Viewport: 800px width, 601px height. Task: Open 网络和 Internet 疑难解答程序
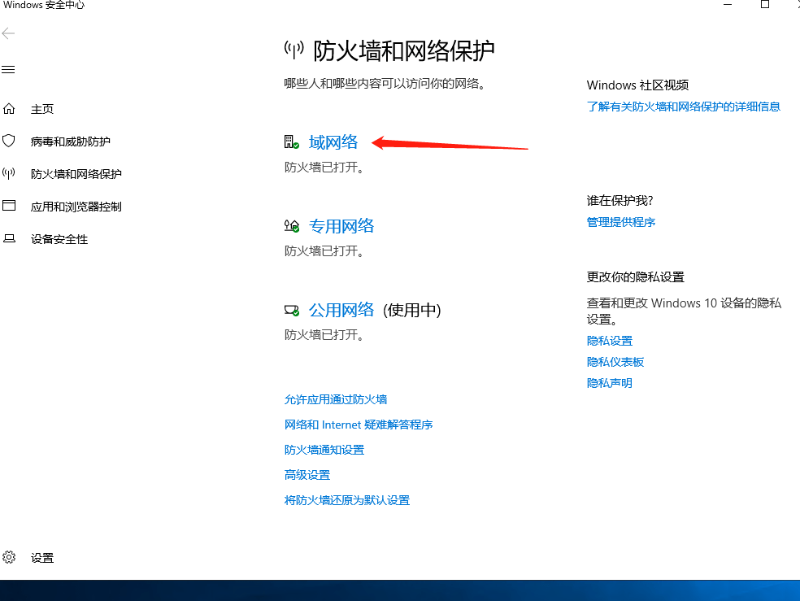click(358, 425)
